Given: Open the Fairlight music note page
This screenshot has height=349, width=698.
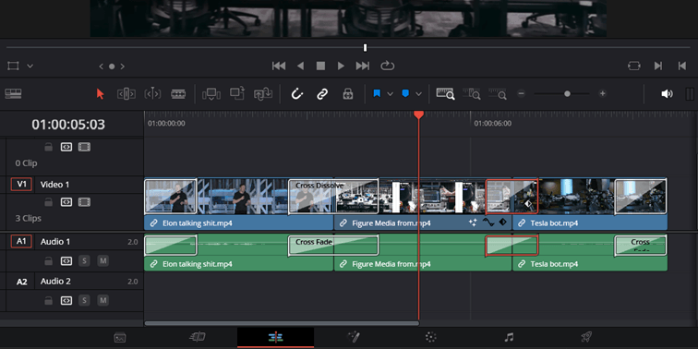Looking at the screenshot, I should (x=509, y=337).
